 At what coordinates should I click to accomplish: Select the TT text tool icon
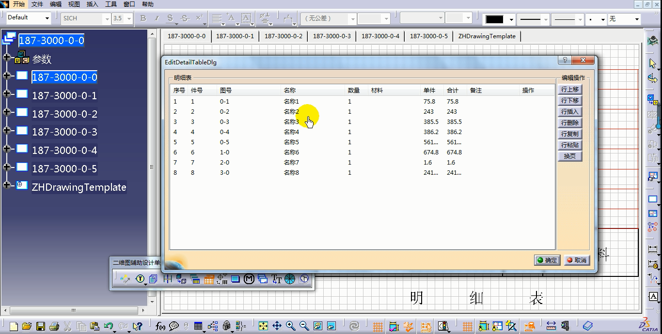(276, 279)
